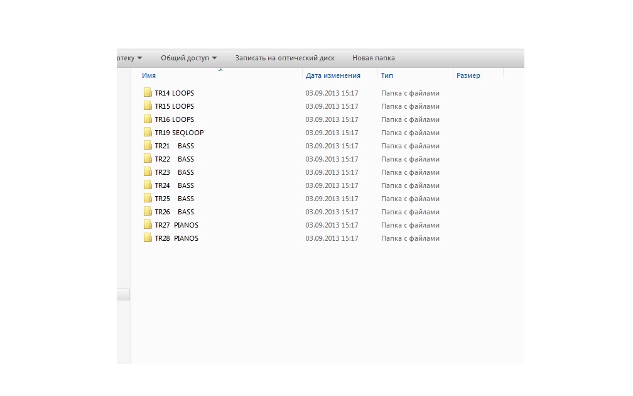The image size is (633, 396).
Task: Select the TR27 PIANOS folder name
Action: coord(176,225)
